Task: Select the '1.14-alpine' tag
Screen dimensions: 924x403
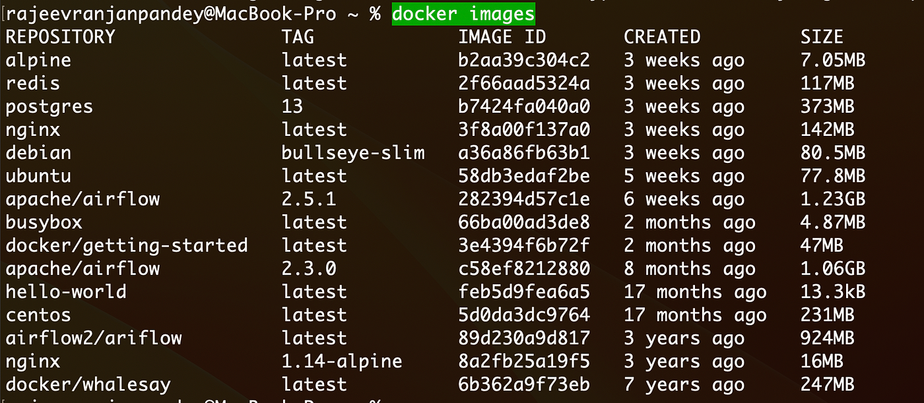Action: (342, 361)
